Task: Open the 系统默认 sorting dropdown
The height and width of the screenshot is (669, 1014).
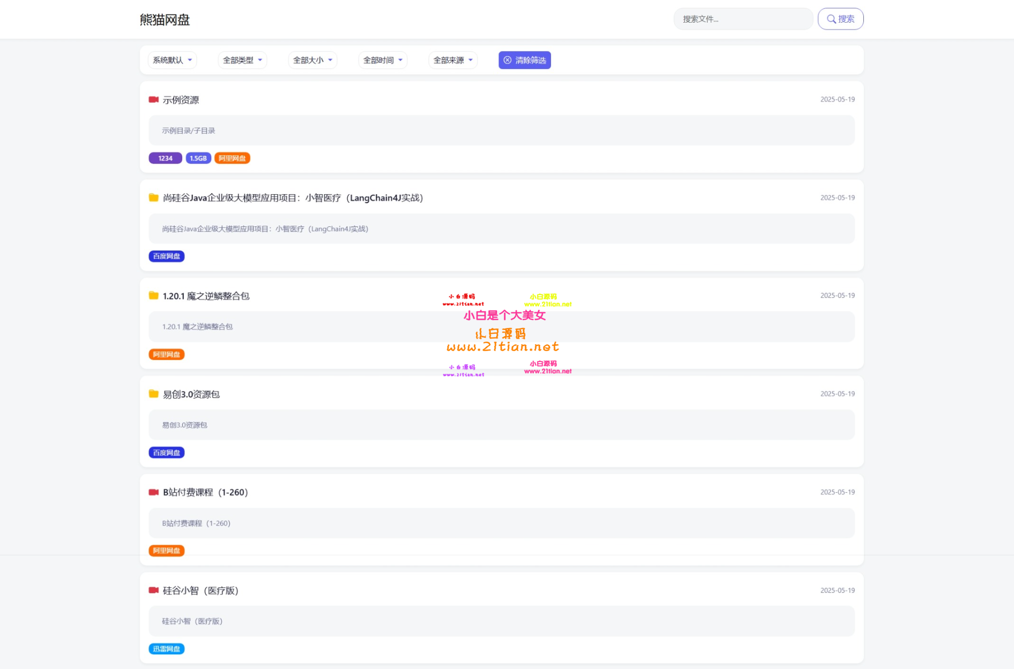Action: click(172, 60)
